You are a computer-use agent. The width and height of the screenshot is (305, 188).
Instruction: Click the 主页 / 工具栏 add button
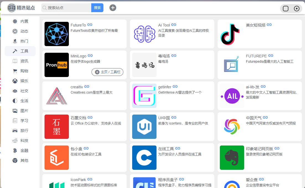[x=107, y=72]
